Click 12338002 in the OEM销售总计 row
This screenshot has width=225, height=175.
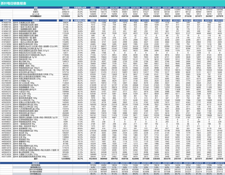point(66,16)
